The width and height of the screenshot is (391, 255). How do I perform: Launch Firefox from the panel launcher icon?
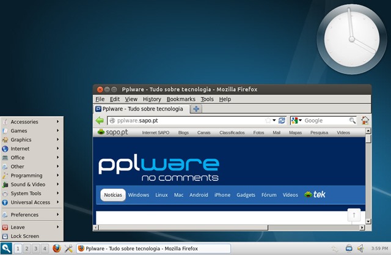coord(57,248)
